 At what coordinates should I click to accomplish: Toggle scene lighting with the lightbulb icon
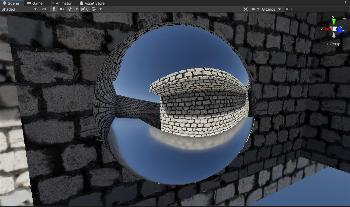54,9
